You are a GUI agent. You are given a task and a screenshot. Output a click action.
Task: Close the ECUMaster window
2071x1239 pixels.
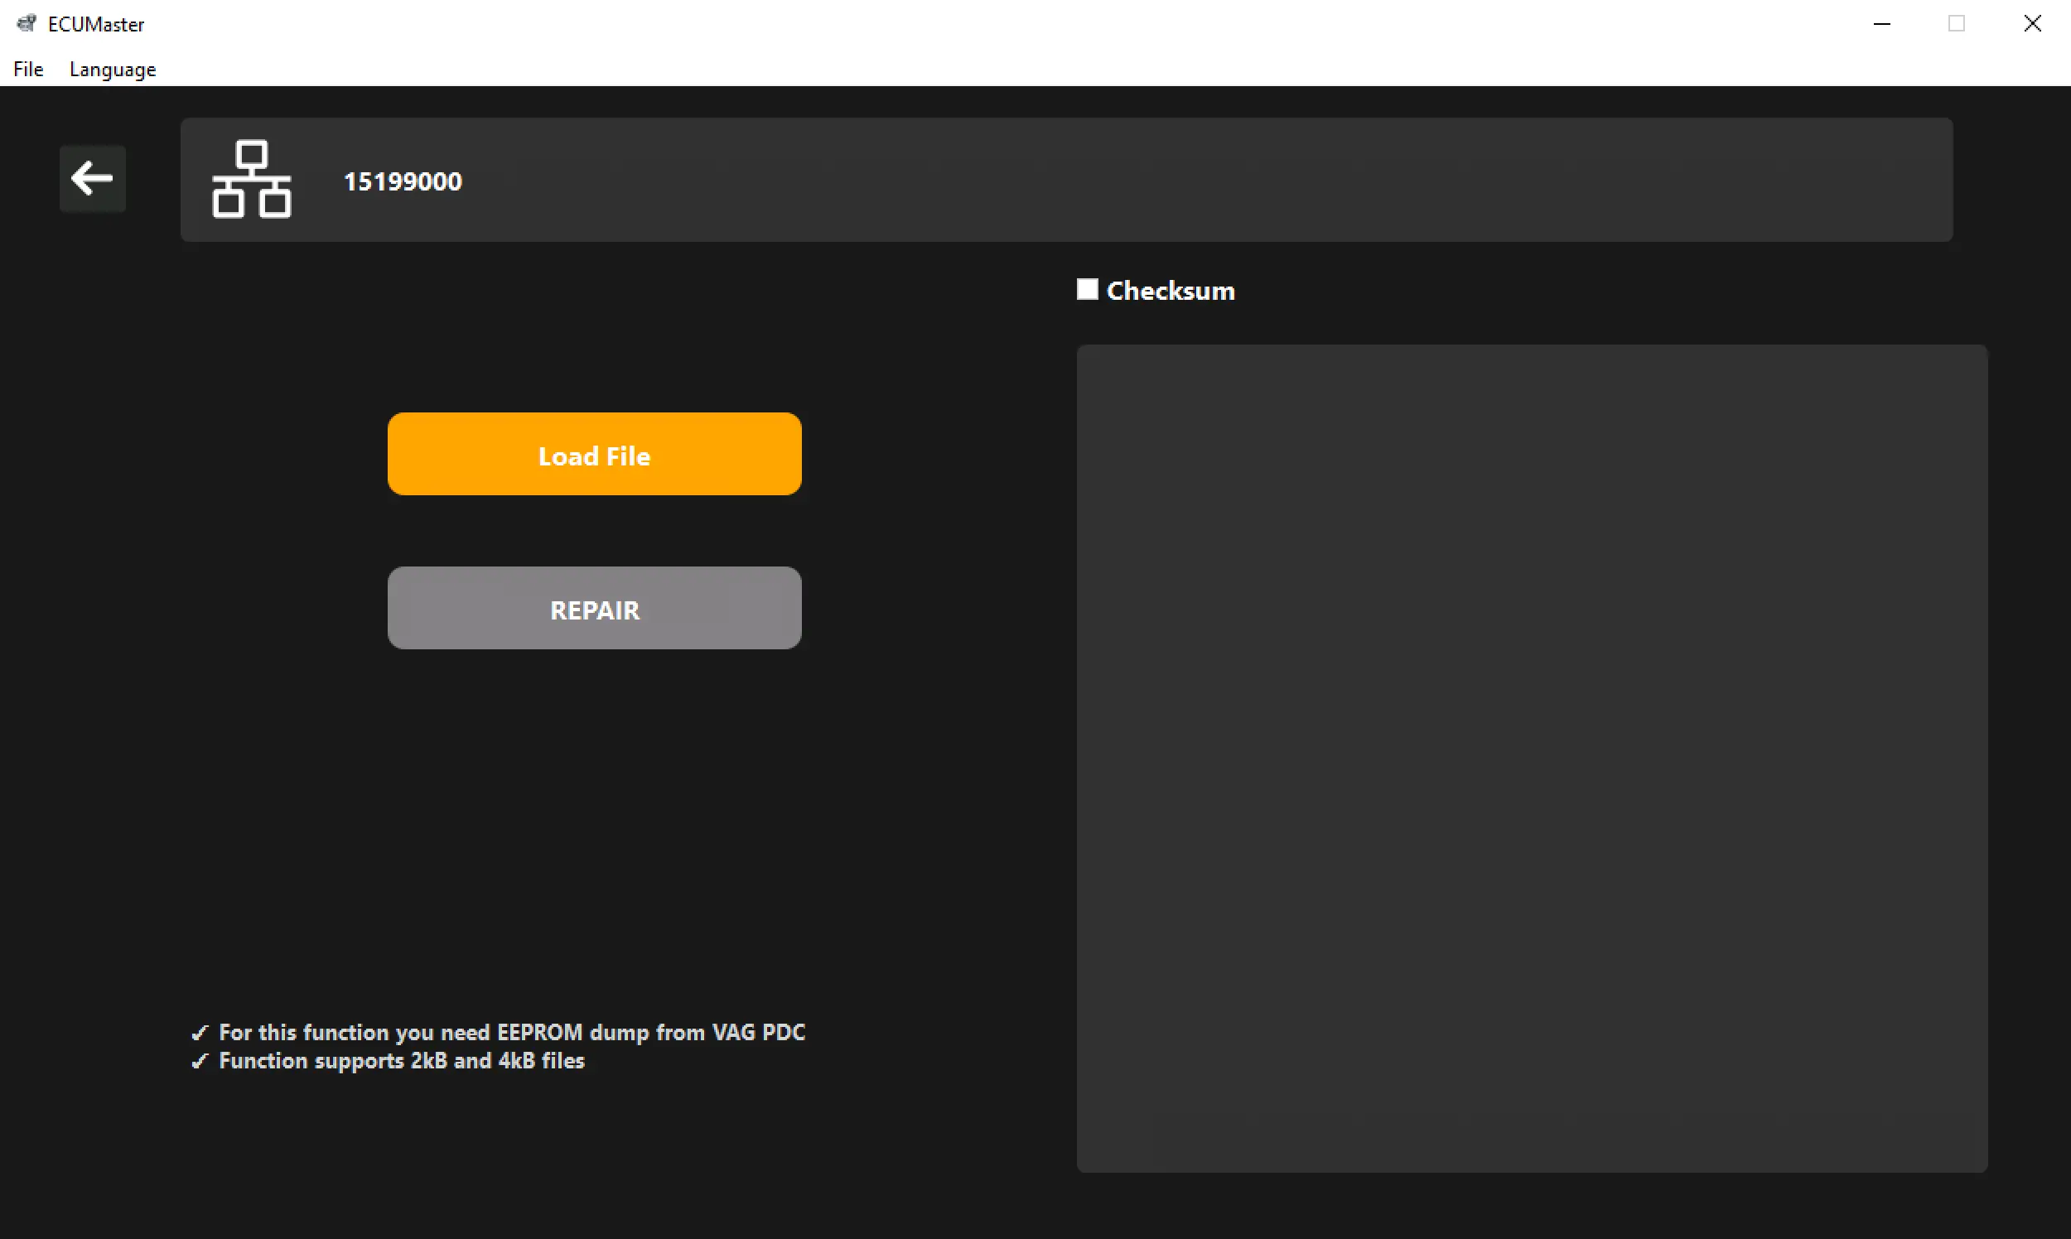click(2033, 23)
